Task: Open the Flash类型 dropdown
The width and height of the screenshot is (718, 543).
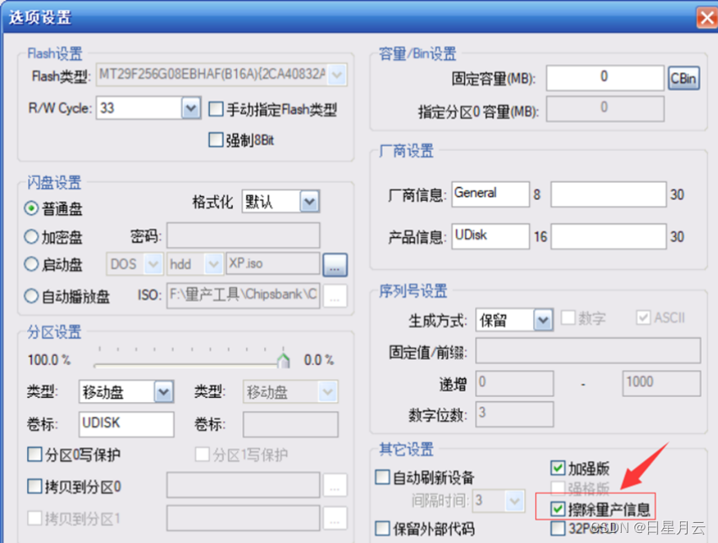Action: tap(337, 74)
